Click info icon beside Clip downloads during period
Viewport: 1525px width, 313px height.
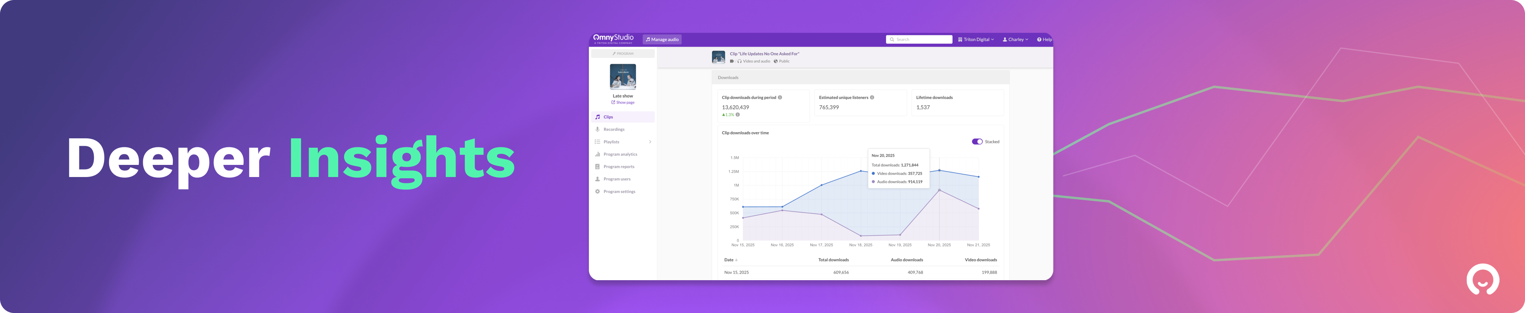780,98
